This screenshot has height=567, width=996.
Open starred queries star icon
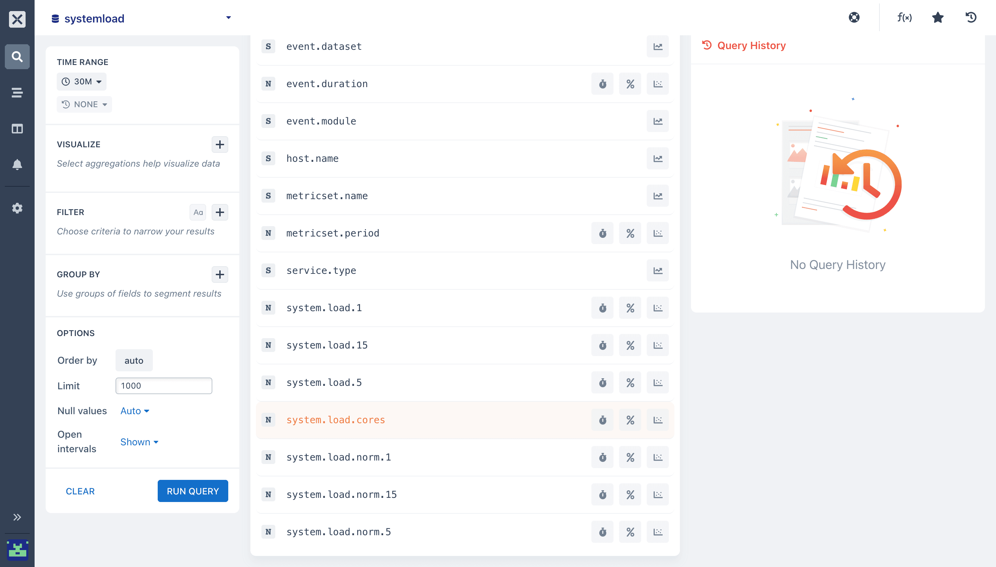938,18
